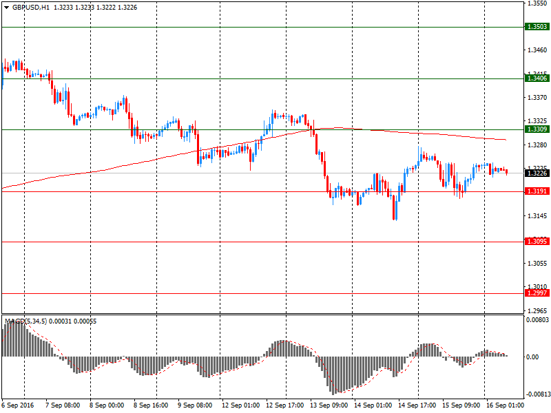
Task: Click the 1.2965 price scale value
Action: click(537, 310)
